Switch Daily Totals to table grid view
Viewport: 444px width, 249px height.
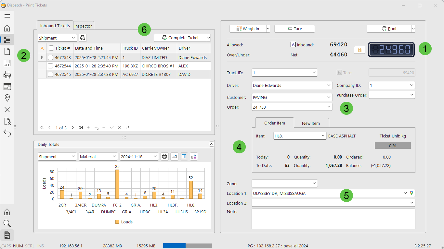tap(184, 157)
